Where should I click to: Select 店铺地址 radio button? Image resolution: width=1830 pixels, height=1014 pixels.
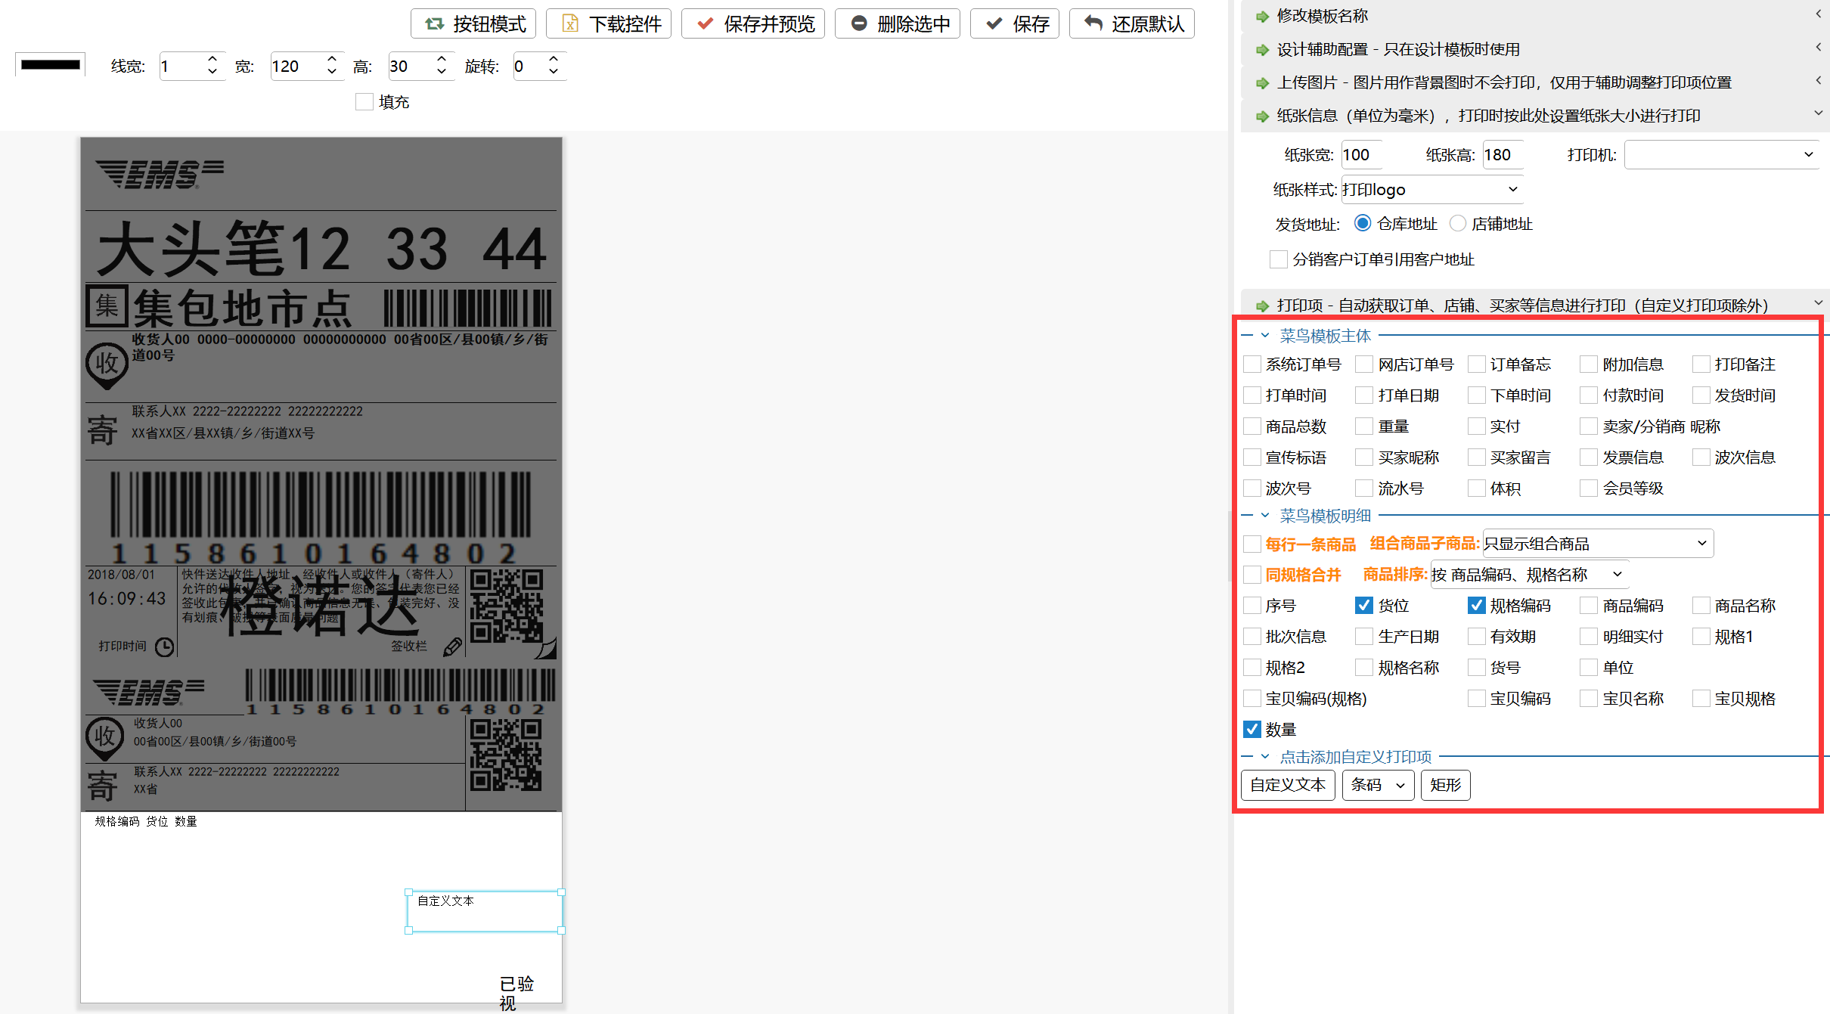click(1458, 224)
